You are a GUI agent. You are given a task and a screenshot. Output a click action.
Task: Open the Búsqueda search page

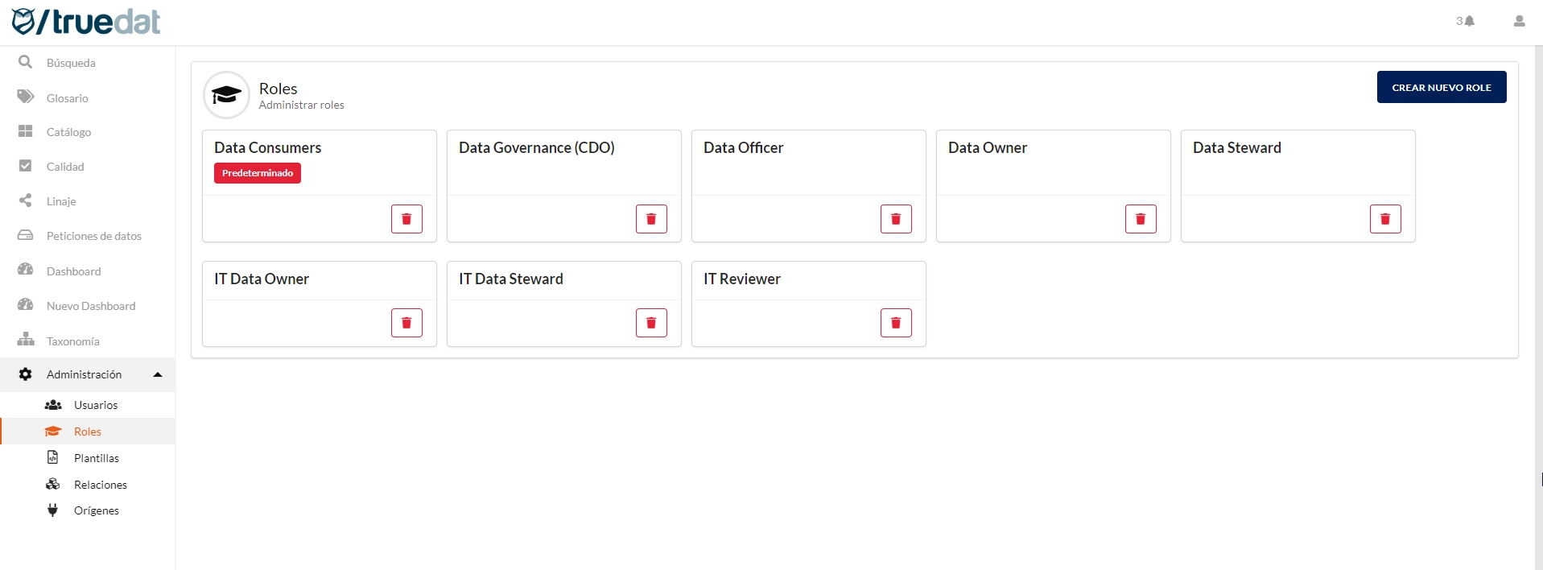(70, 63)
